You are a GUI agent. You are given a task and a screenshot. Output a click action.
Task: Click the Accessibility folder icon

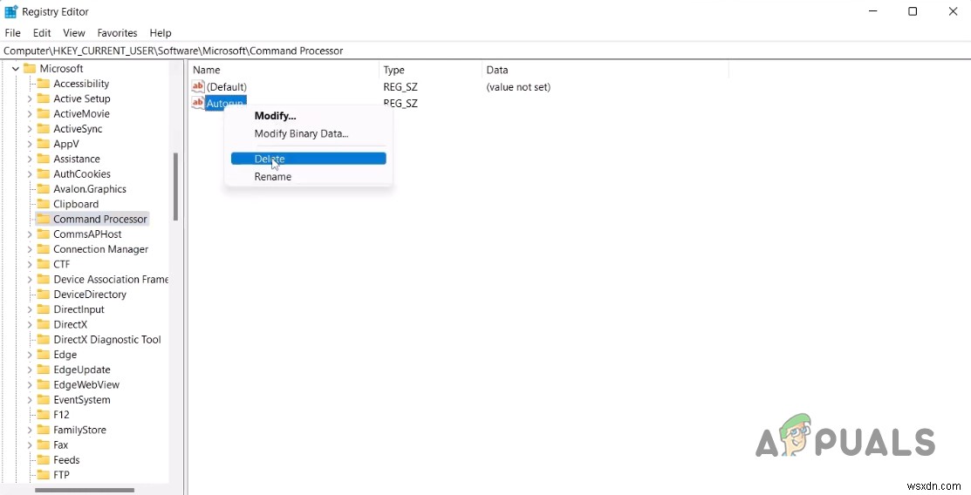43,84
